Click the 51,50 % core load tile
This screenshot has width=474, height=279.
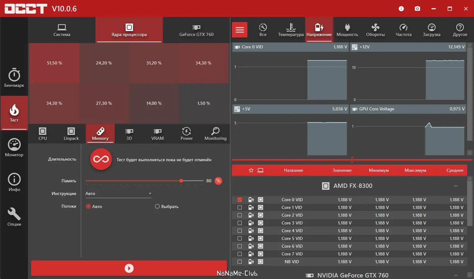(x=54, y=63)
